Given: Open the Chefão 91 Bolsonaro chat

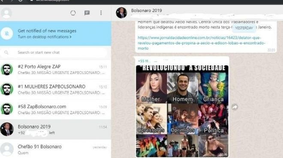Looking at the screenshot, I should (56, 149).
